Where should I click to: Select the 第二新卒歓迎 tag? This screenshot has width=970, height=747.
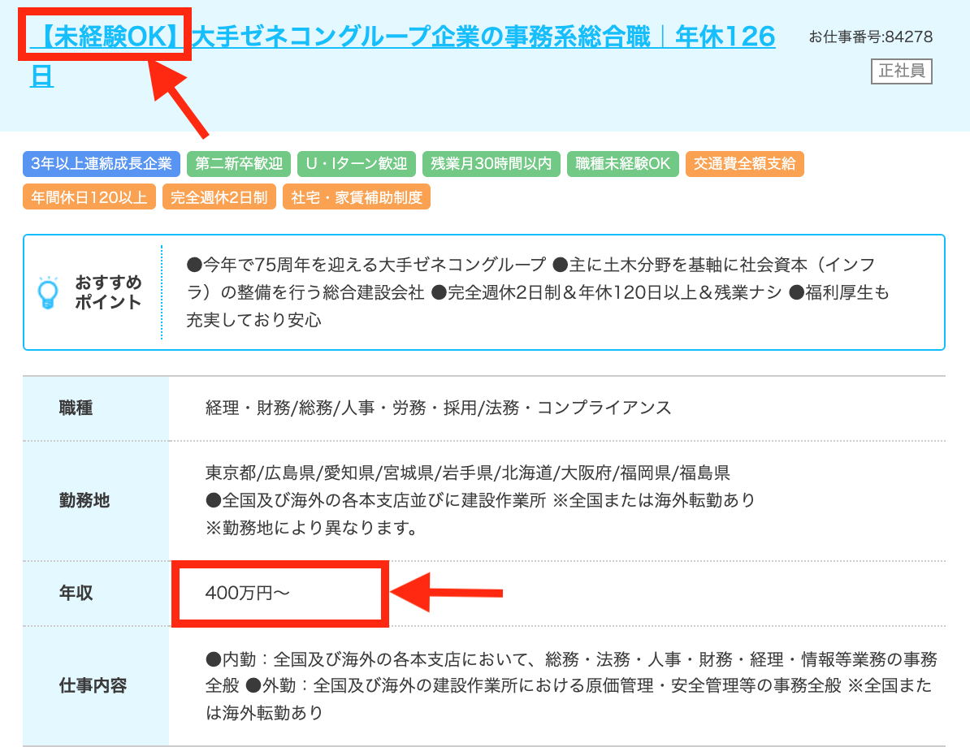(239, 164)
